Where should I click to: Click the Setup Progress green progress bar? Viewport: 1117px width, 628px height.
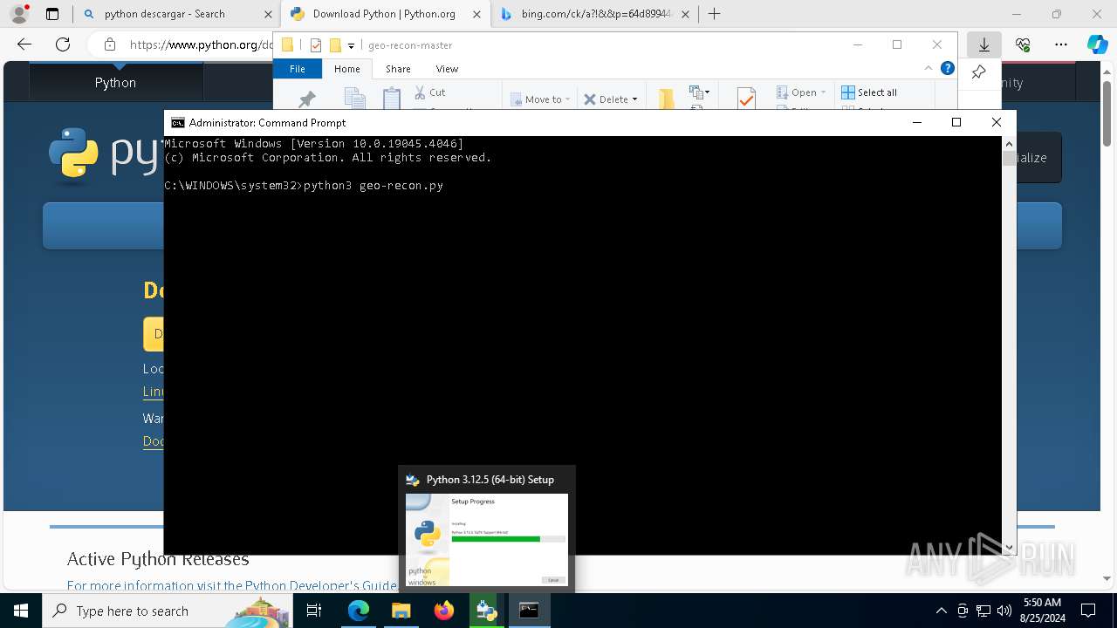508,539
